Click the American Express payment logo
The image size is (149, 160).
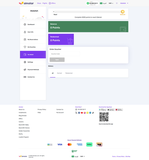pyautogui.click(x=79, y=144)
